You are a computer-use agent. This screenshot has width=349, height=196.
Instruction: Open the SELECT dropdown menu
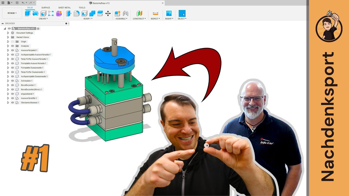(x=182, y=19)
